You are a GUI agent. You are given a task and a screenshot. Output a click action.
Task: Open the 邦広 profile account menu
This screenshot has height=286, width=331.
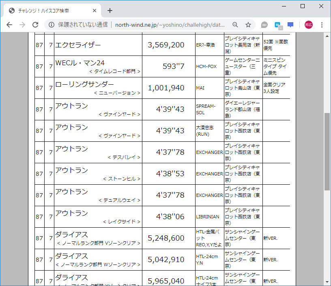tap(308, 25)
